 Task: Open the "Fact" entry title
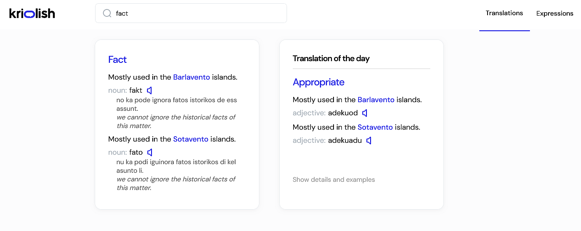click(117, 60)
